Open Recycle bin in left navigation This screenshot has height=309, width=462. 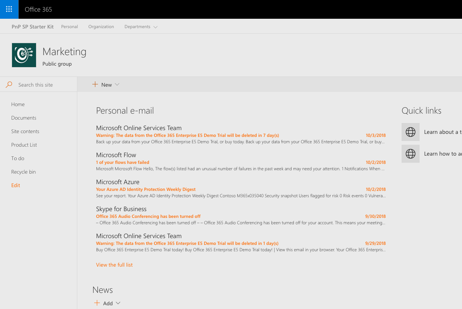(24, 172)
